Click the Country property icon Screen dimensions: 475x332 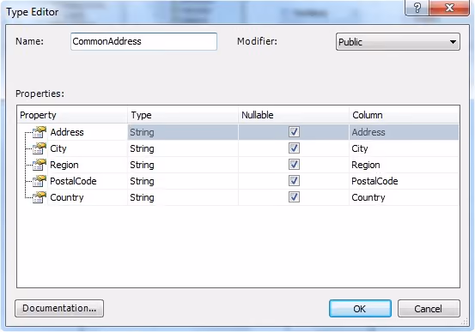click(x=40, y=197)
